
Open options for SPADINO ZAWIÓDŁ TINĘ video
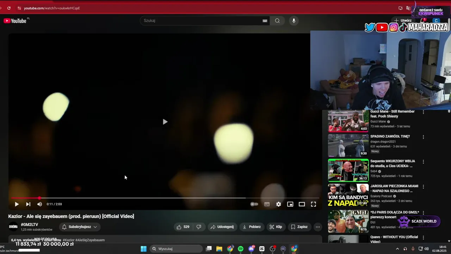(x=424, y=137)
